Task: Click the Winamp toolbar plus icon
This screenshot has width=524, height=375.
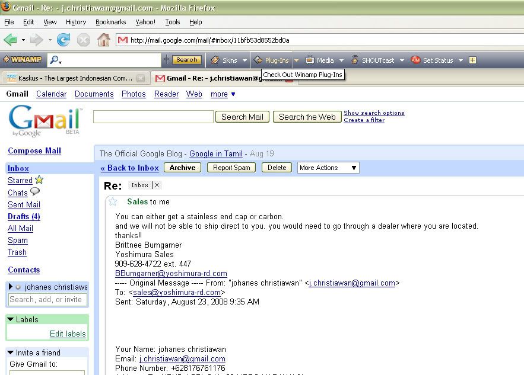Action: coord(472,60)
